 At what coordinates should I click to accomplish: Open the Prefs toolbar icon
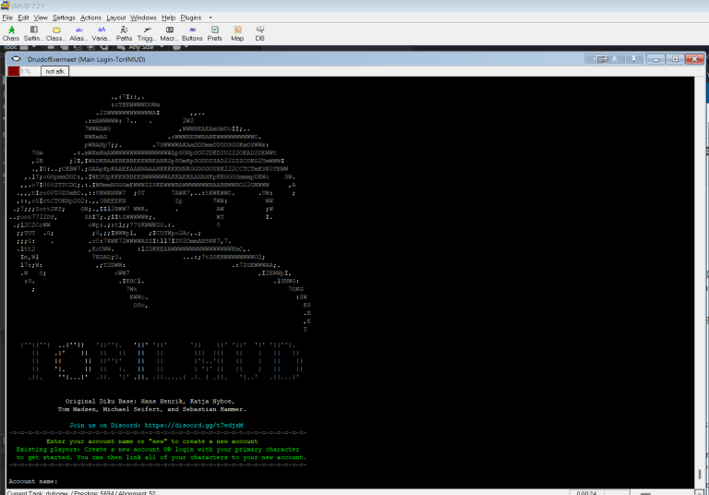tap(215, 33)
